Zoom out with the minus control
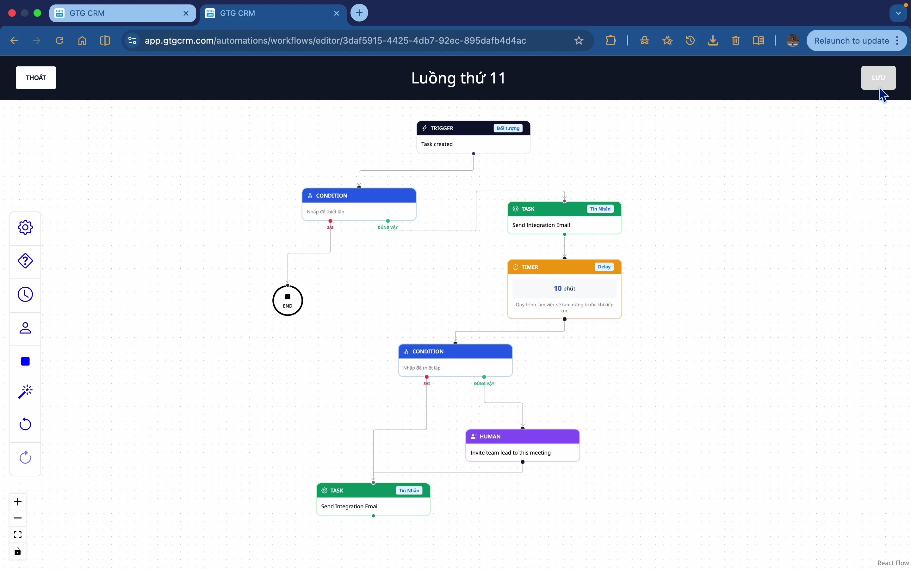The height and width of the screenshot is (569, 911). (x=18, y=518)
